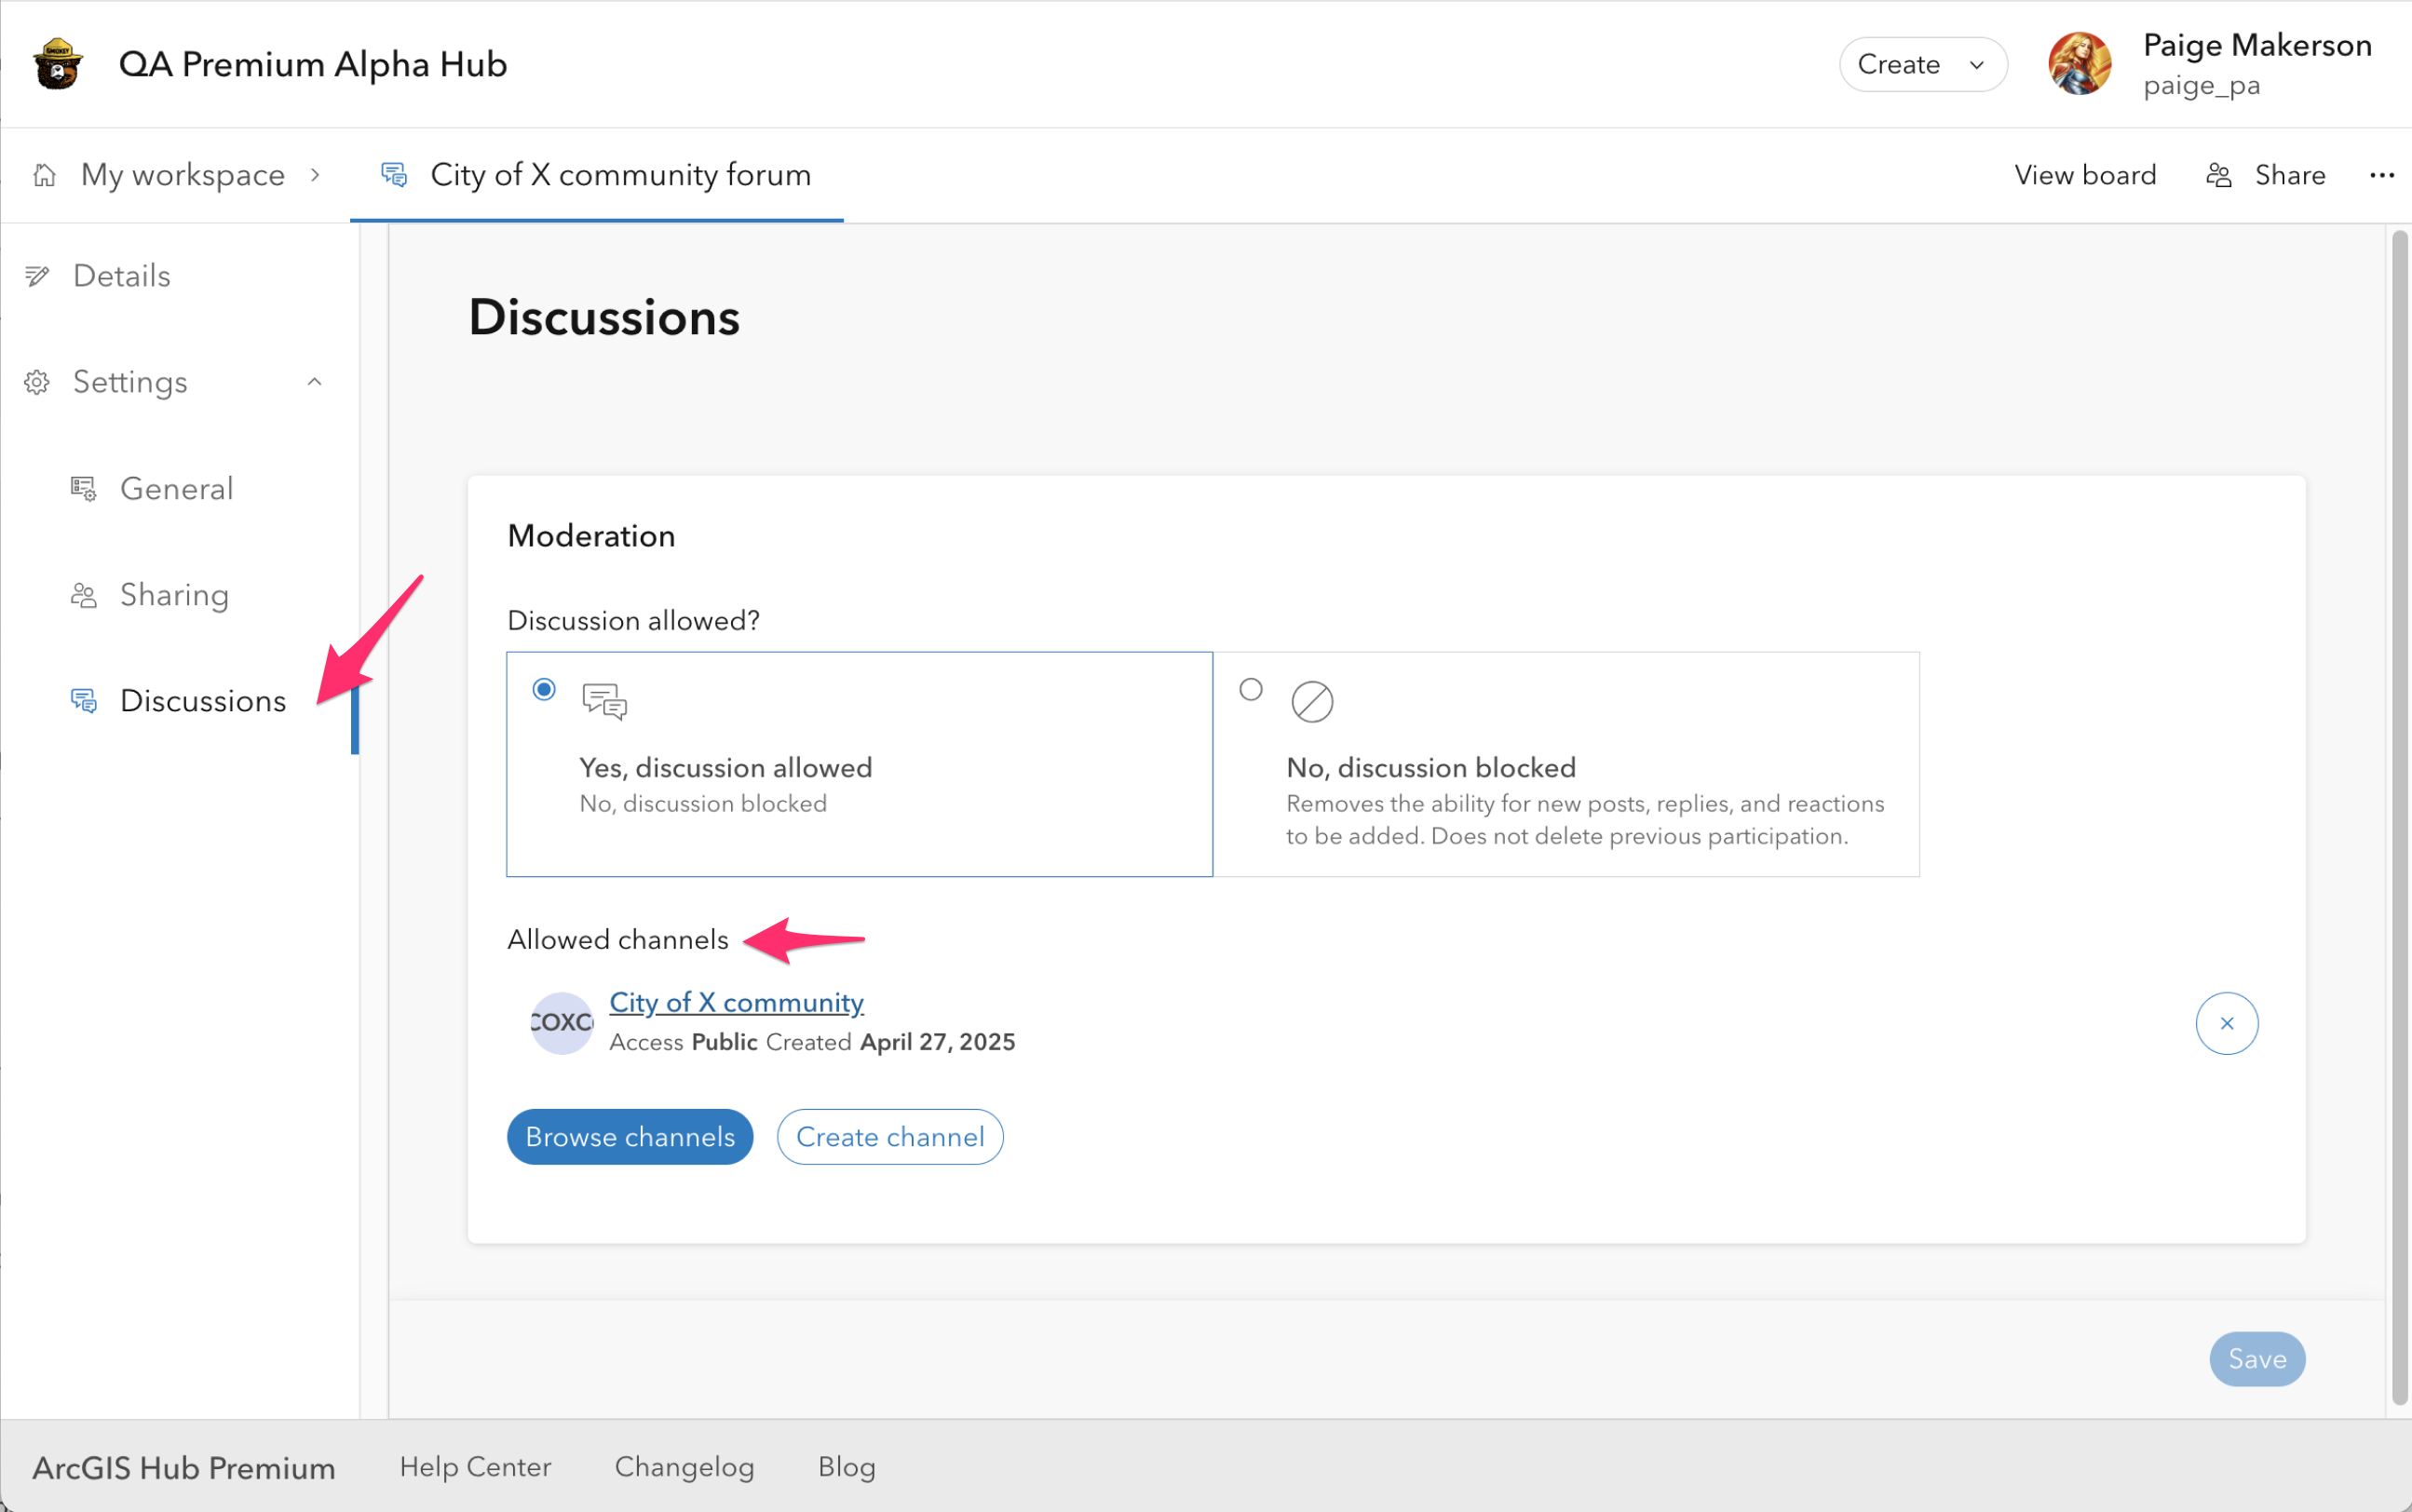Click the pencil icon next to Details
Image resolution: width=2412 pixels, height=1512 pixels.
[x=37, y=276]
